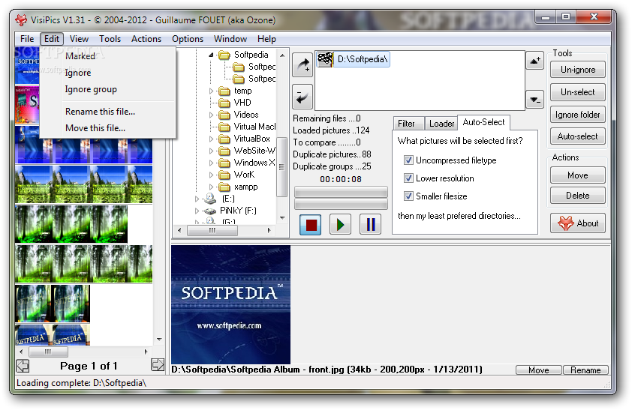This screenshot has width=632, height=410.
Task: Click the folder tree horizontal scrollbar
Action: point(224,230)
